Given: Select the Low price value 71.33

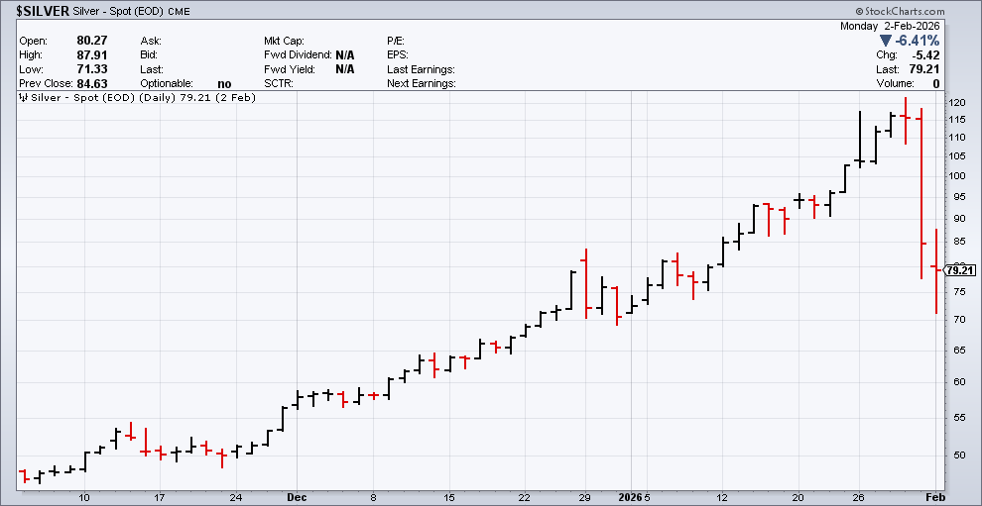Looking at the screenshot, I should tap(90, 69).
